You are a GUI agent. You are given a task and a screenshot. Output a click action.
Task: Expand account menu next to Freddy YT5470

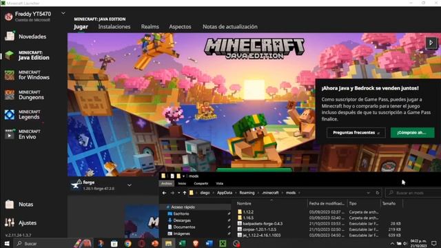[x=63, y=13]
